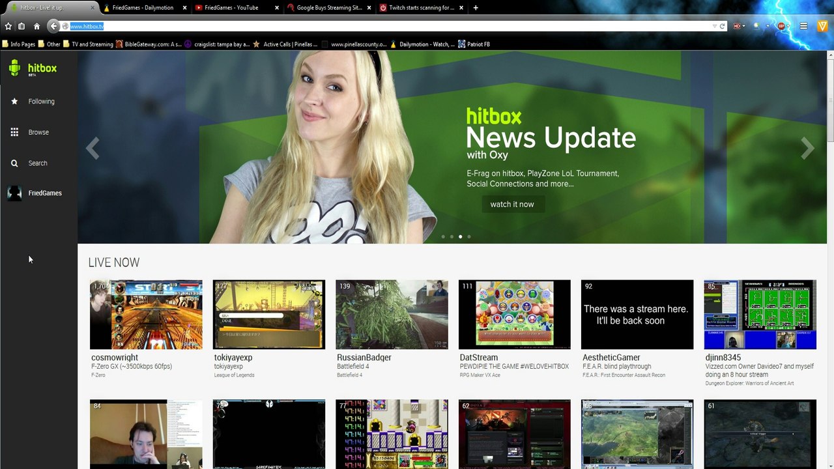Click the Adblock Plus ABP icon

(x=781, y=26)
